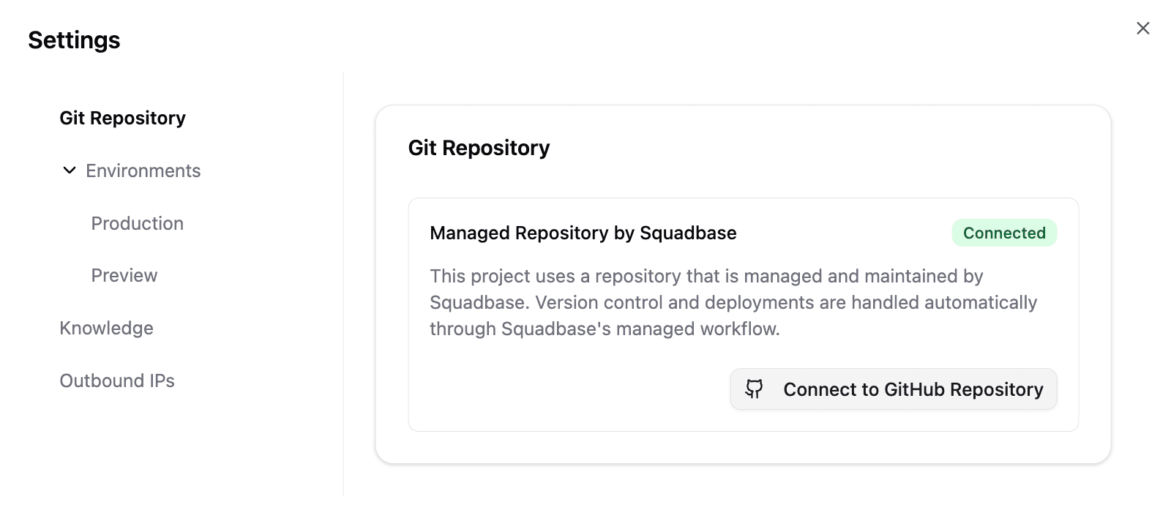Click the GitHub logo icon in button

(x=754, y=389)
